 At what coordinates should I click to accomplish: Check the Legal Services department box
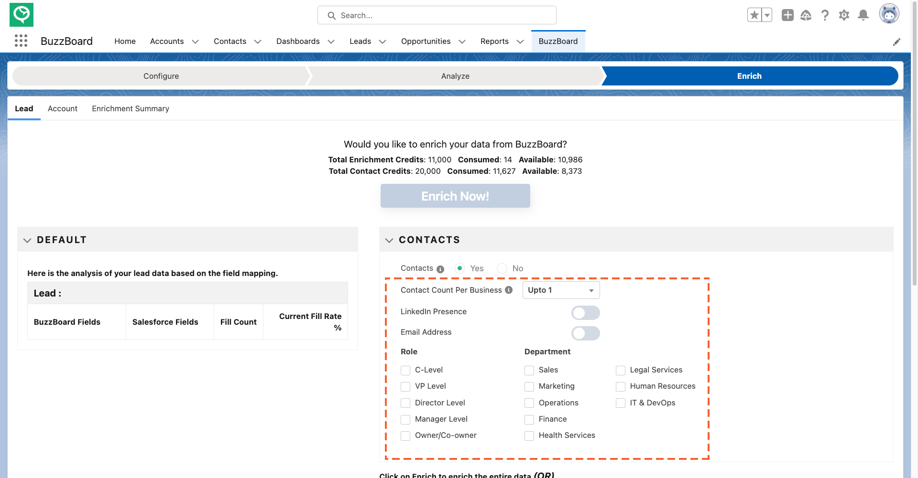tap(621, 371)
